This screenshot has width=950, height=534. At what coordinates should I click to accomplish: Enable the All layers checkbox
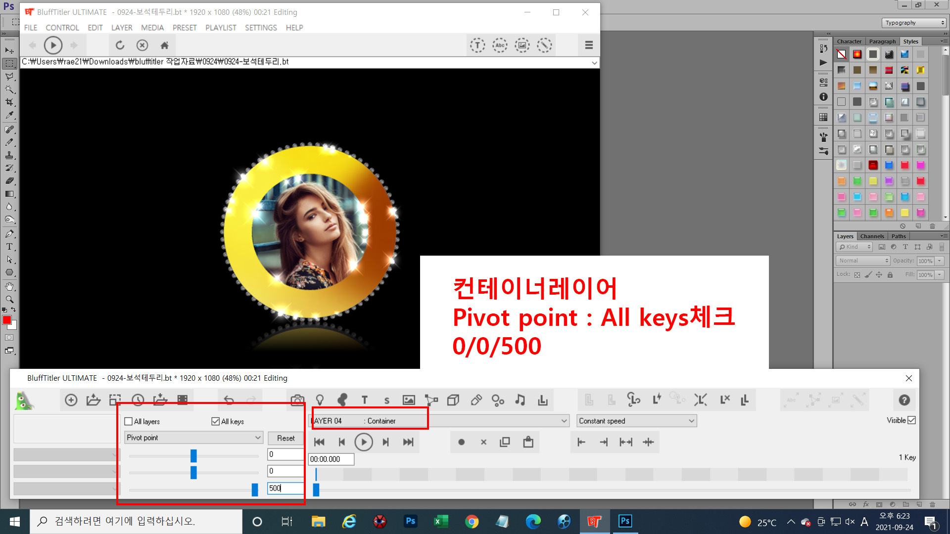129,421
